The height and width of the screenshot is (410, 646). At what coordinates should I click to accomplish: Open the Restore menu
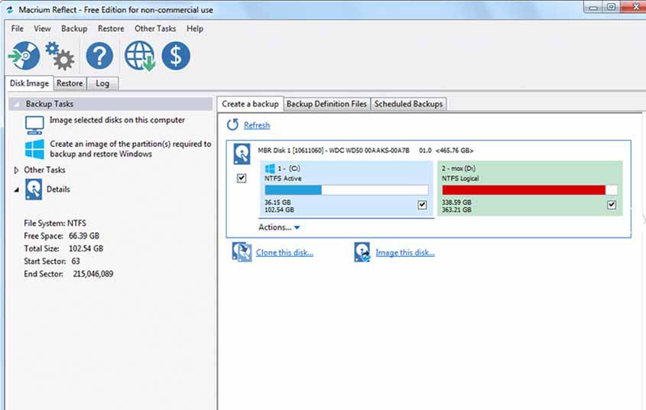pos(111,28)
